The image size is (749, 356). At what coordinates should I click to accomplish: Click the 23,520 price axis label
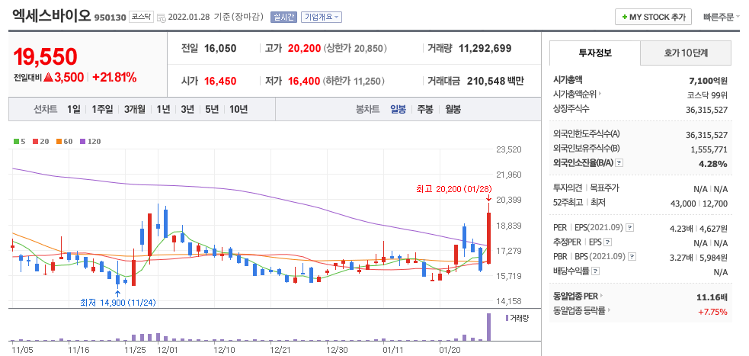pyautogui.click(x=508, y=149)
